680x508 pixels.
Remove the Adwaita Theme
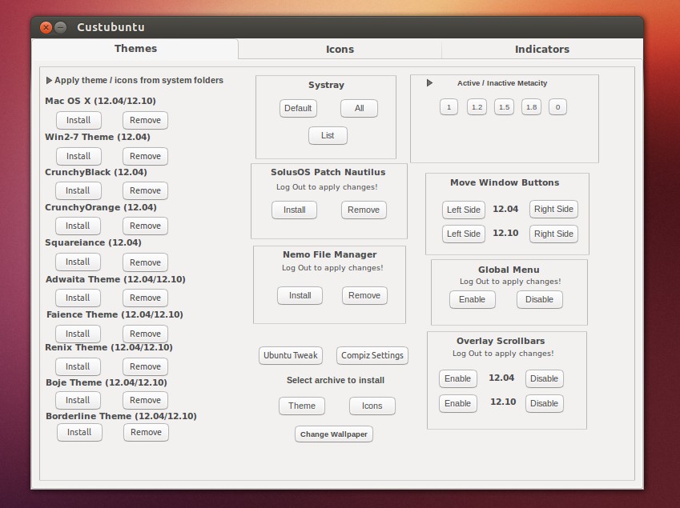[145, 298]
